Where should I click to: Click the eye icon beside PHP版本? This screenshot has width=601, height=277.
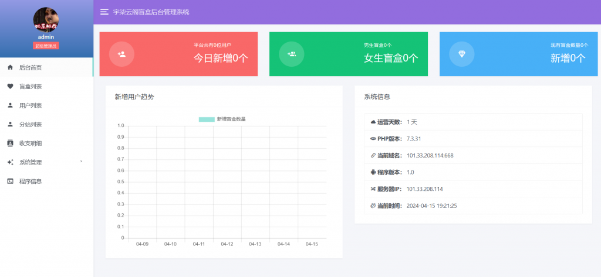click(373, 139)
